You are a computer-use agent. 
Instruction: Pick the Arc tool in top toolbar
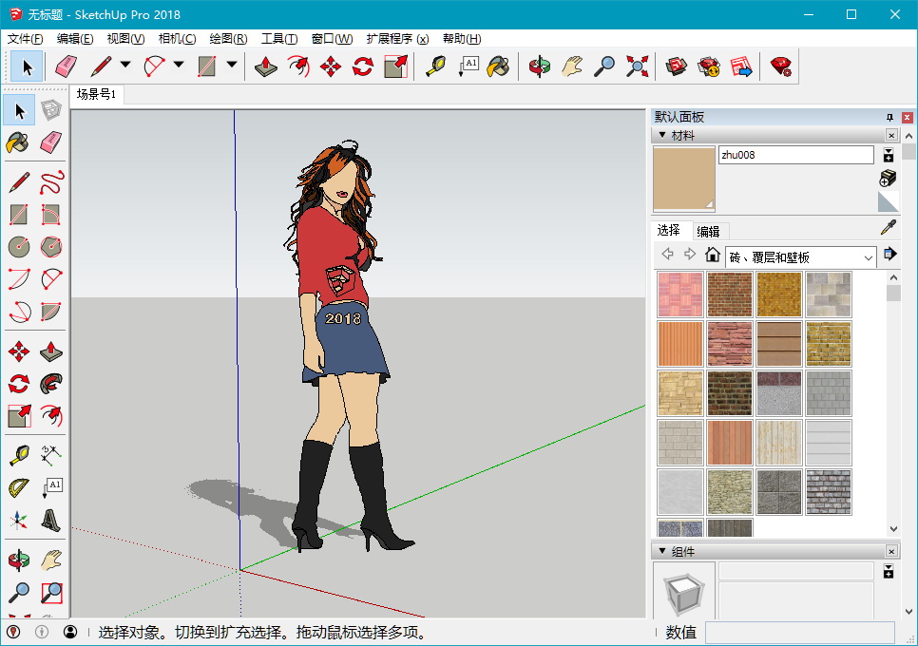[154, 66]
